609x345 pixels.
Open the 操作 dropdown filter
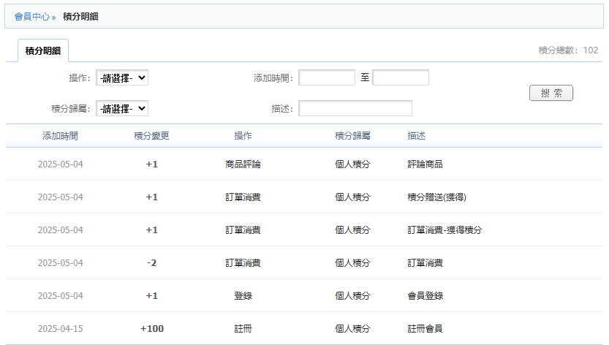[x=121, y=78]
